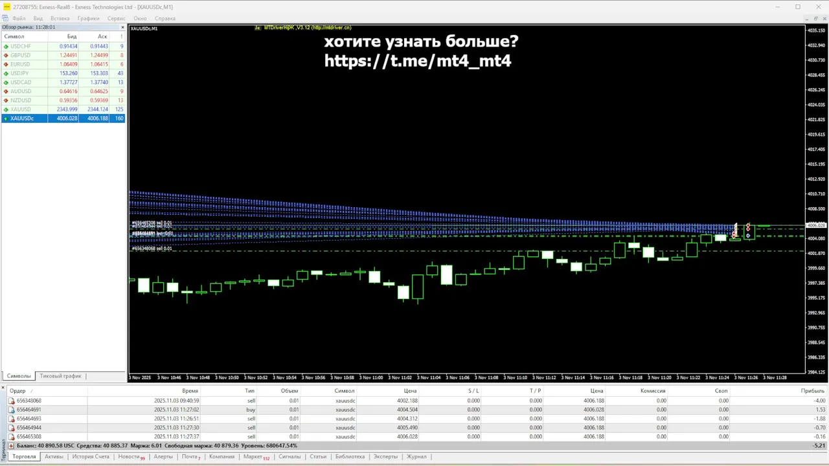Select the Символы tab in Market Watch

(19, 376)
